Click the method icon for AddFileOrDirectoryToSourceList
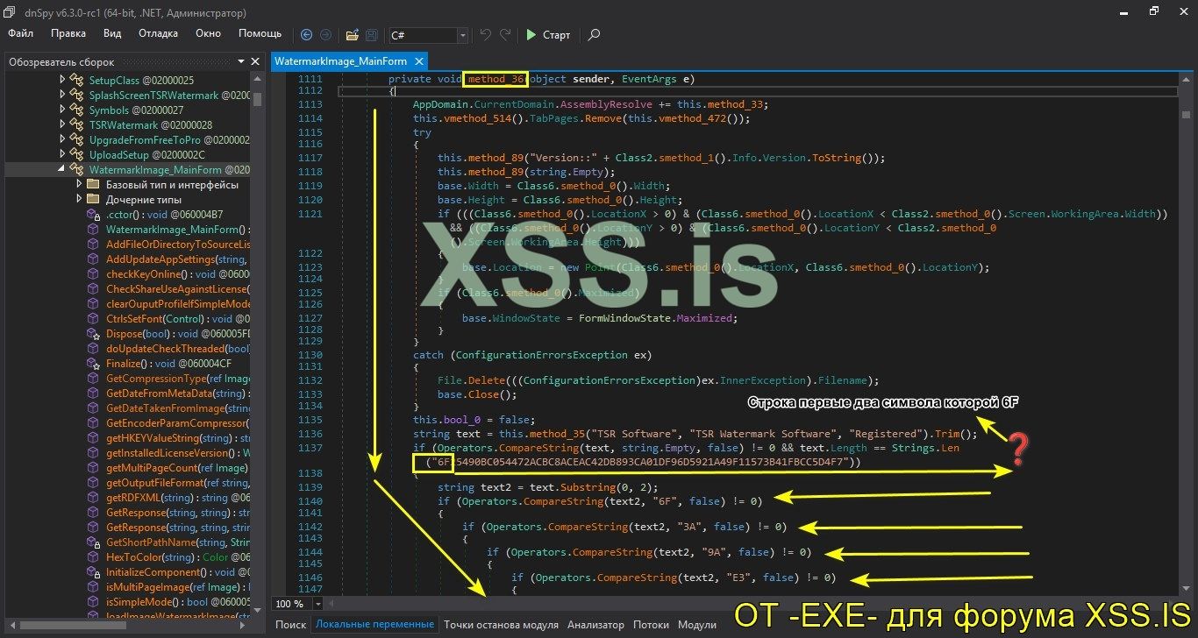1198x638 pixels. 94,245
